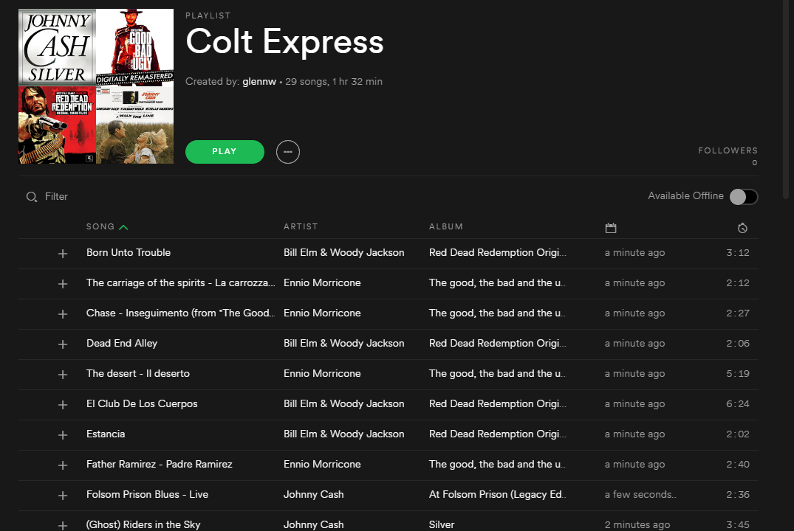Open the glennw creator profile link
Image resolution: width=794 pixels, height=531 pixels.
(259, 81)
